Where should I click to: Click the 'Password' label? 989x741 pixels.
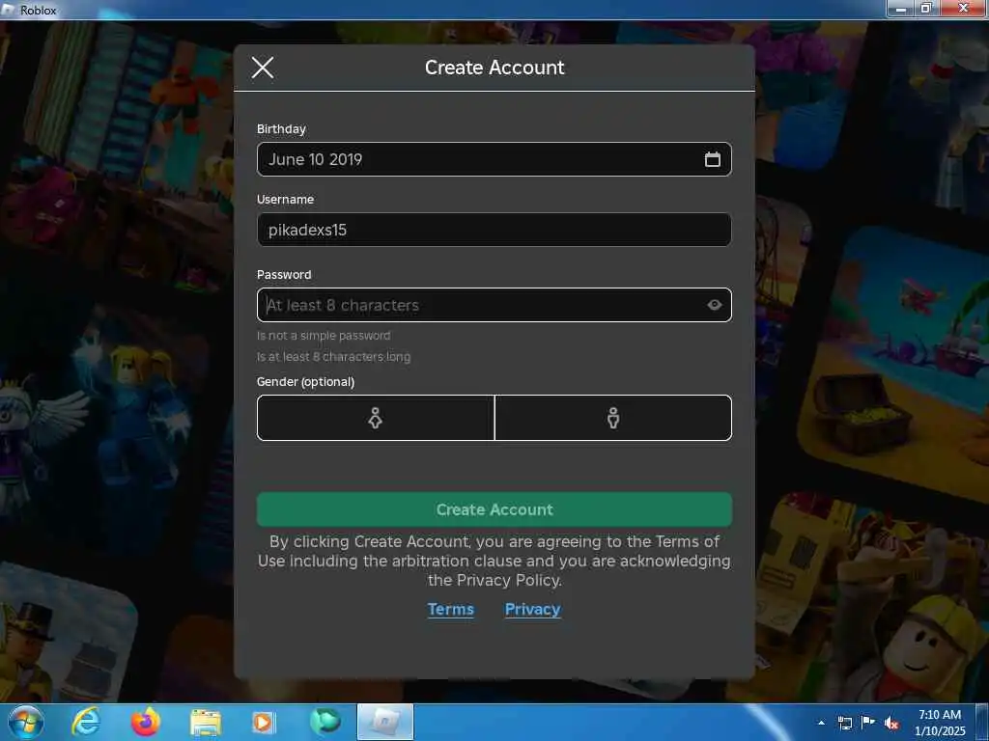(284, 275)
